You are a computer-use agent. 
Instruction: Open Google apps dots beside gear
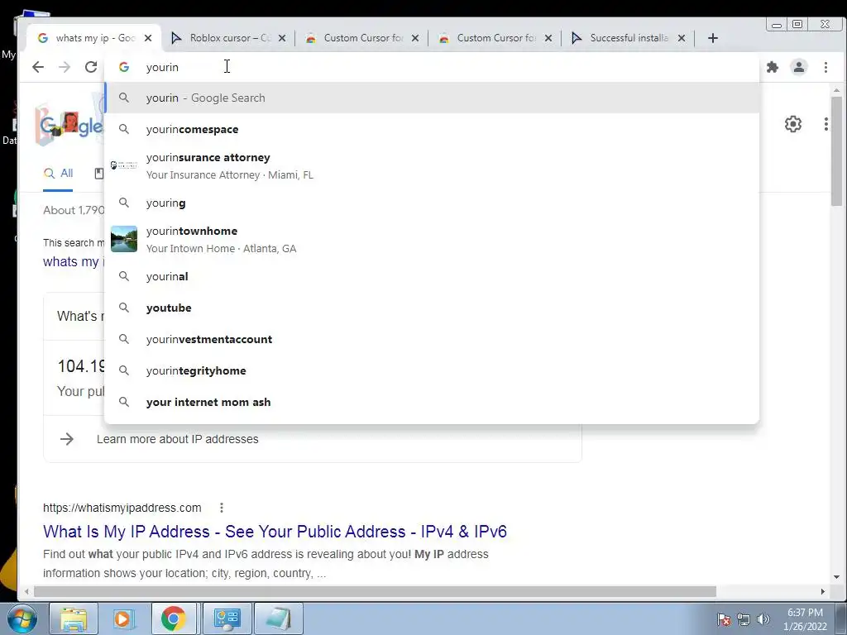pyautogui.click(x=825, y=124)
